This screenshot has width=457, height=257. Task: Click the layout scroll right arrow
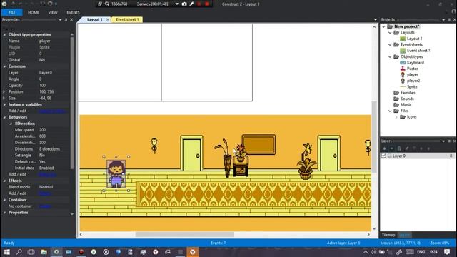point(368,235)
